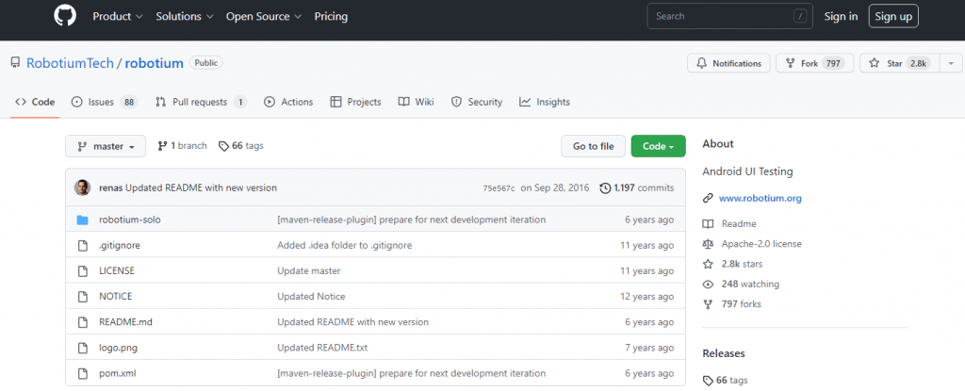This screenshot has height=391, width=965.
Task: Open the NOTICE file
Action: click(115, 296)
